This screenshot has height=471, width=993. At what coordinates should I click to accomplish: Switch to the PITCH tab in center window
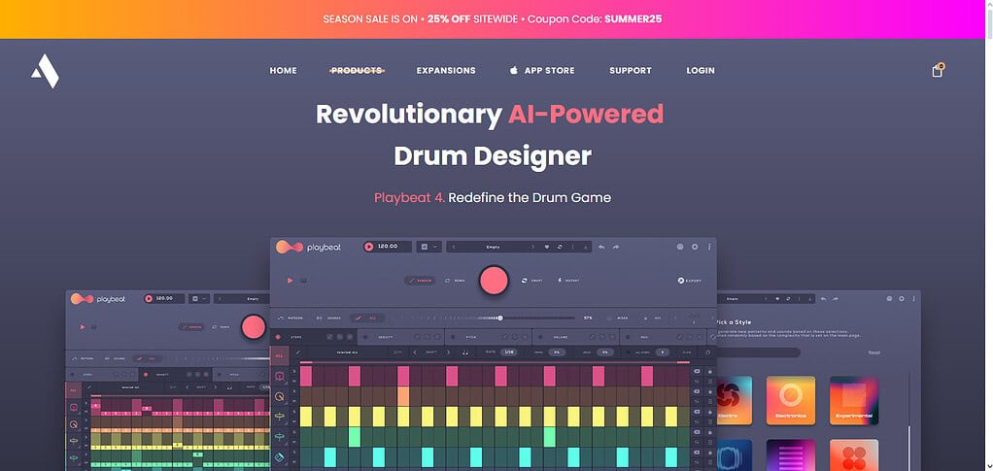489,337
